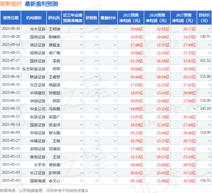
Task: Click analyst 彭英骐 from 长江证券
Action: tap(54, 172)
